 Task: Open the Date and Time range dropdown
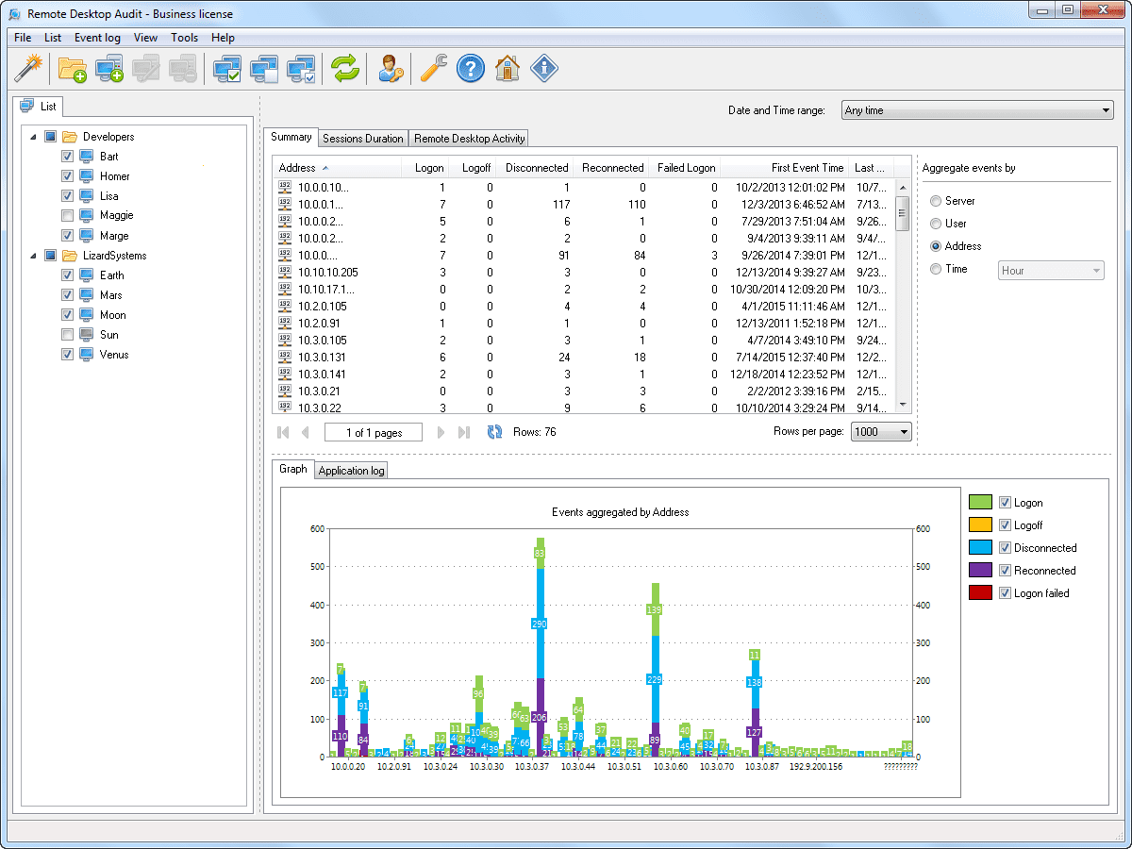pyautogui.click(x=975, y=110)
